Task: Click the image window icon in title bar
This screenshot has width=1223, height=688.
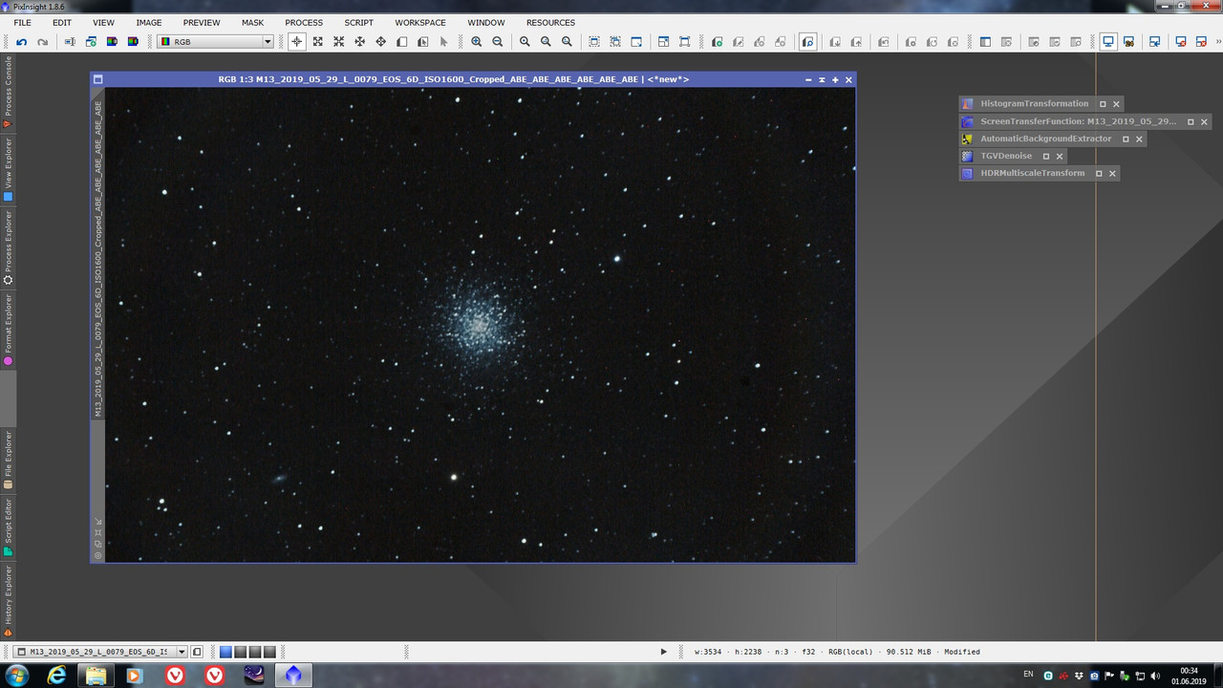Action: pyautogui.click(x=98, y=79)
